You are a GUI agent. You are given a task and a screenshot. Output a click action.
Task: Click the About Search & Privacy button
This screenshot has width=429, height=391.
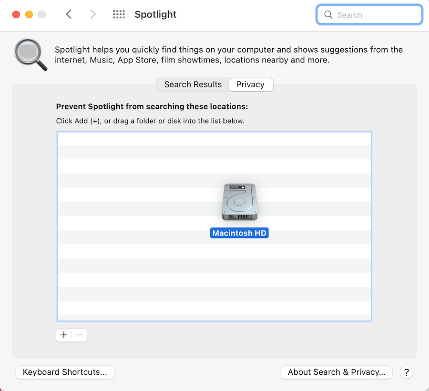(x=337, y=372)
